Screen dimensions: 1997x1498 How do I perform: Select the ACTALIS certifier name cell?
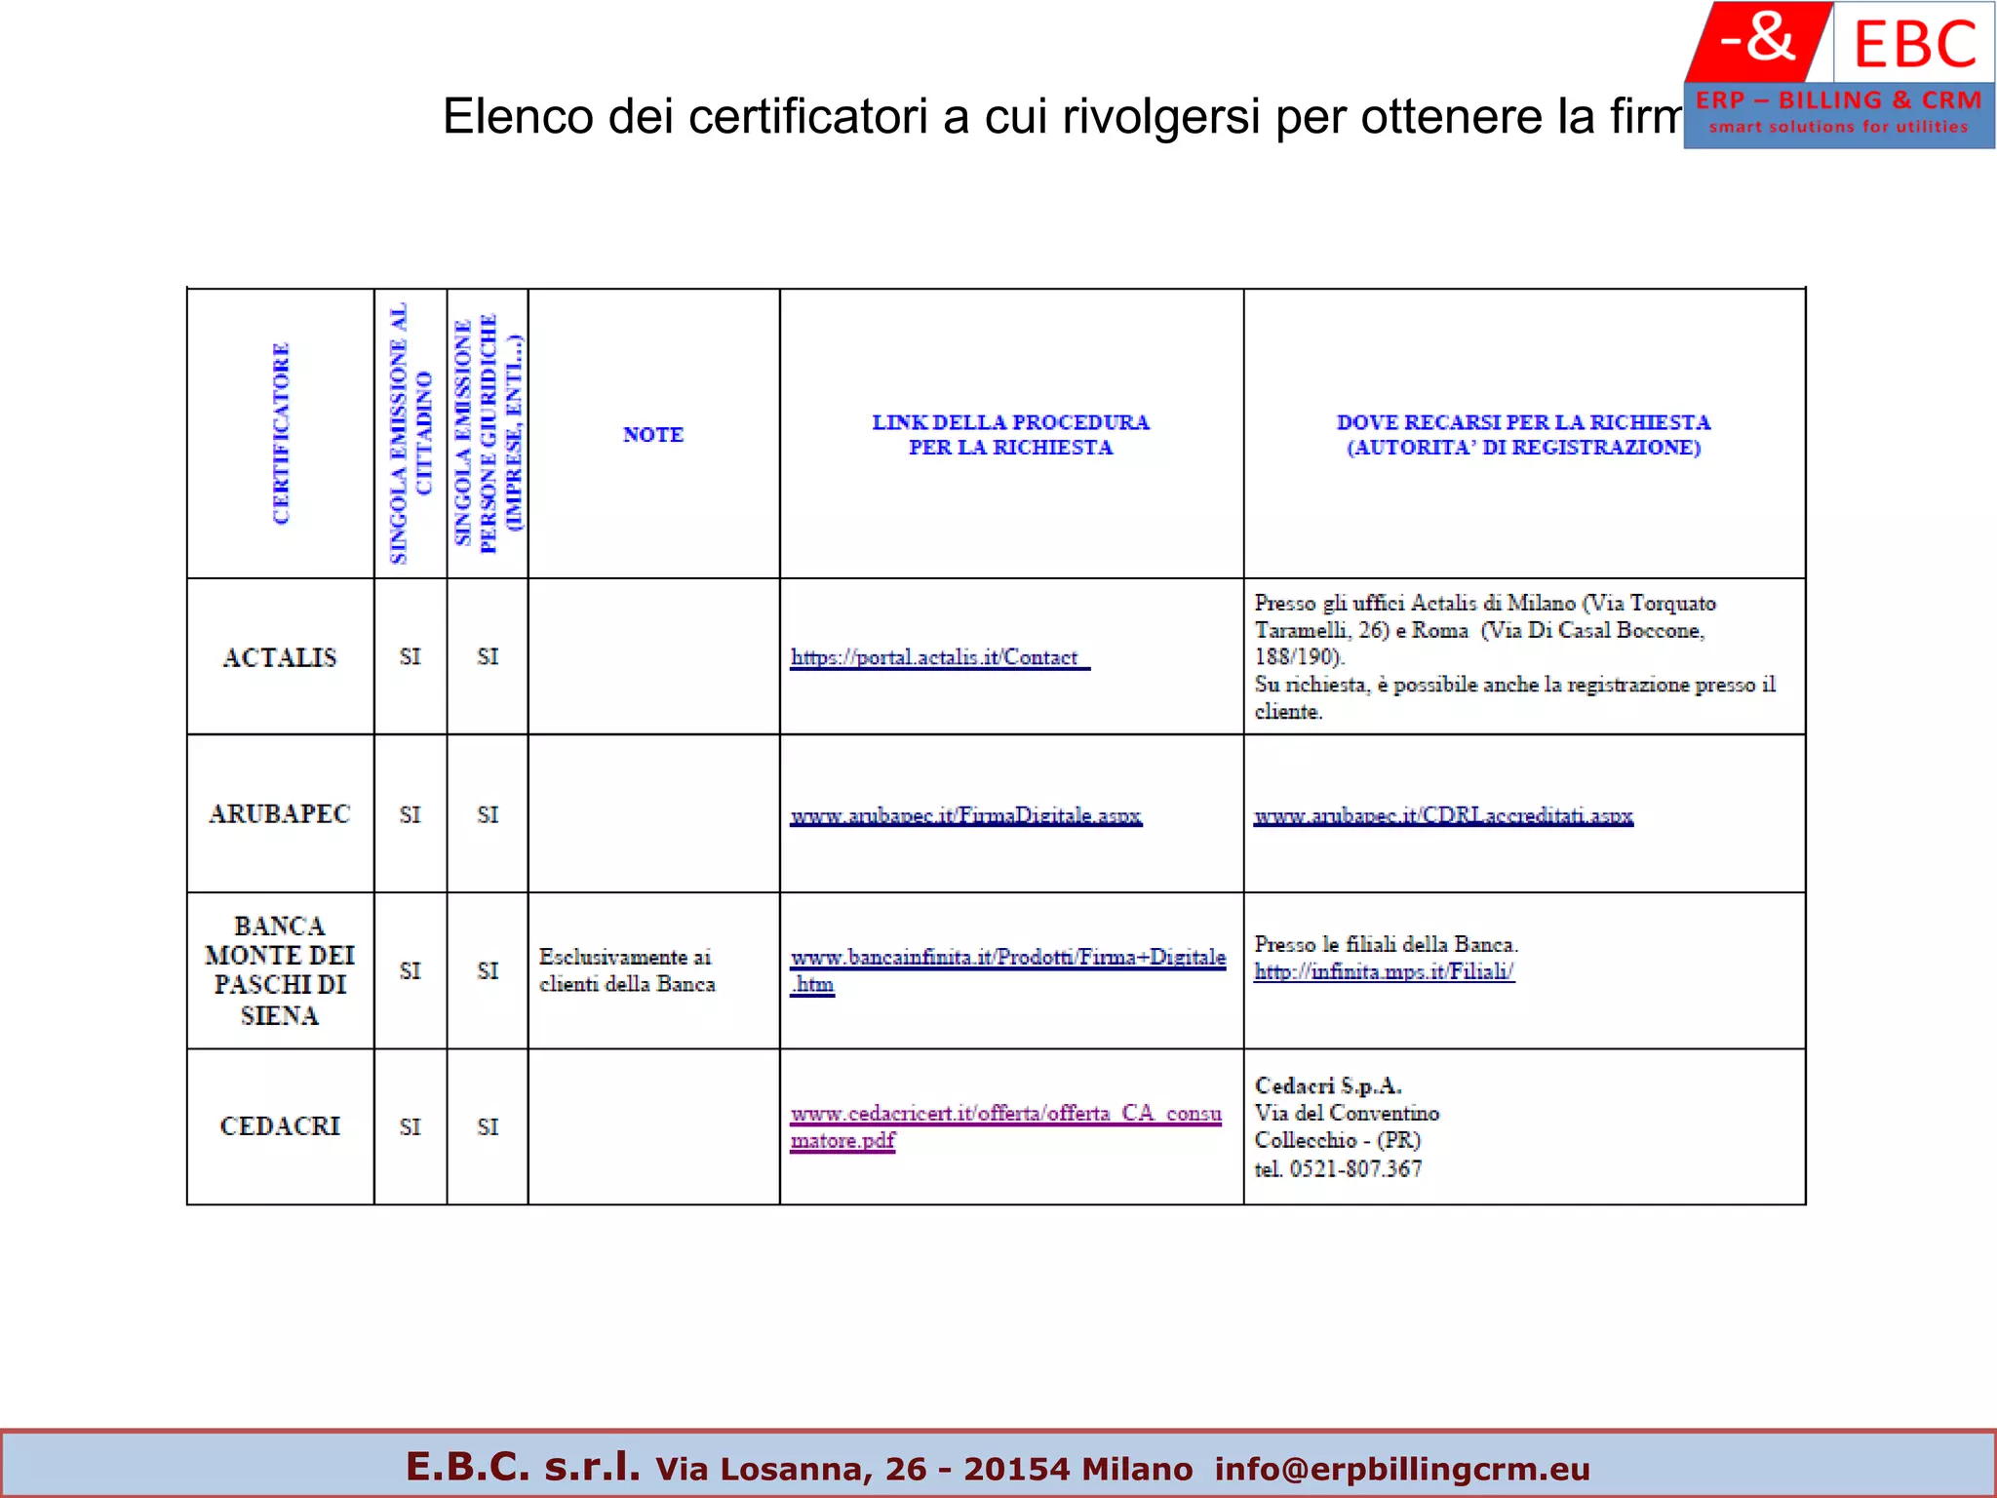click(x=280, y=657)
